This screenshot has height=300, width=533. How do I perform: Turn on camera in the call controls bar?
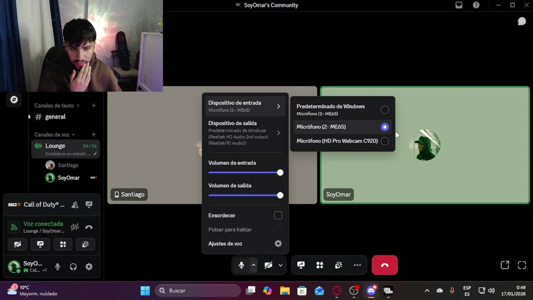click(x=268, y=265)
